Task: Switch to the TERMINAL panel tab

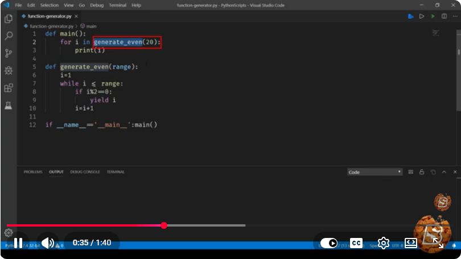Action: (x=116, y=172)
